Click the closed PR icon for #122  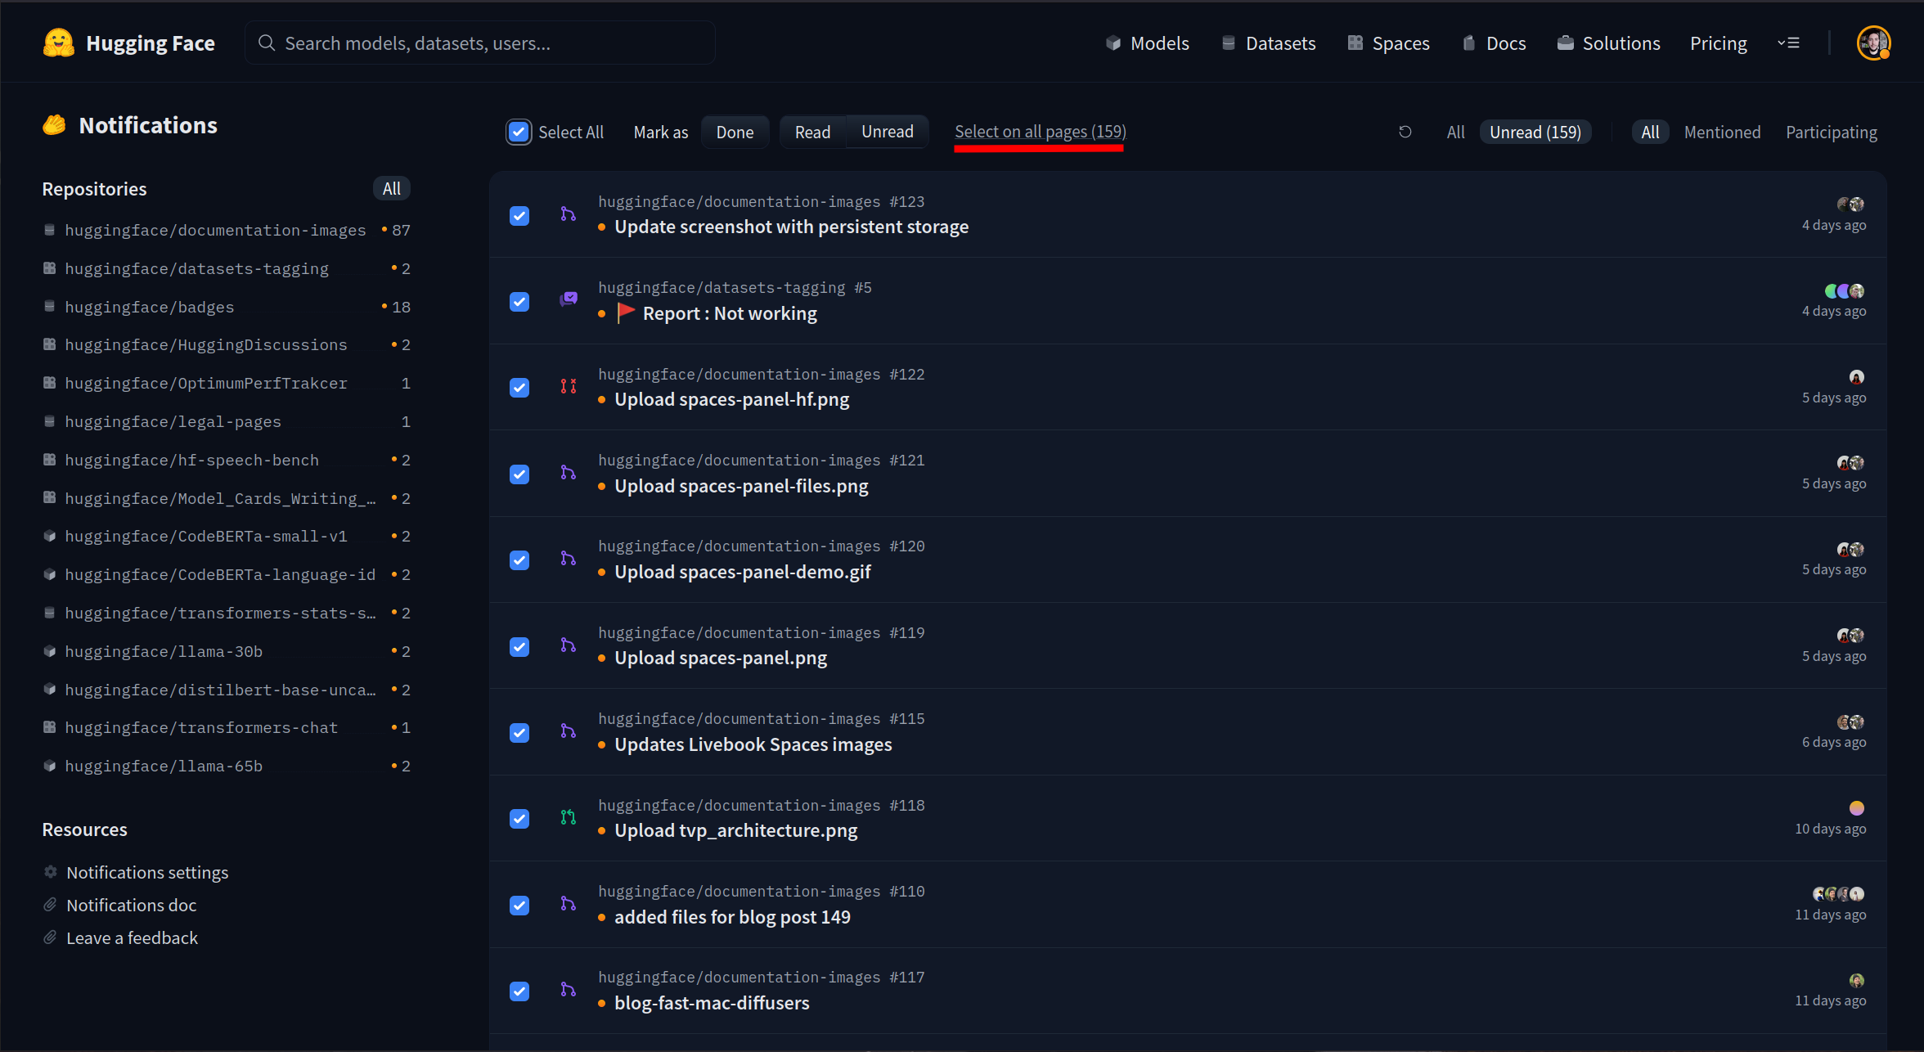tap(568, 386)
